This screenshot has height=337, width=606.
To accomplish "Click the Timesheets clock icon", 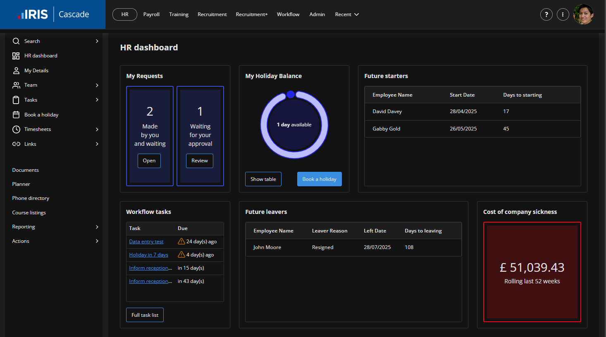I will pyautogui.click(x=16, y=129).
